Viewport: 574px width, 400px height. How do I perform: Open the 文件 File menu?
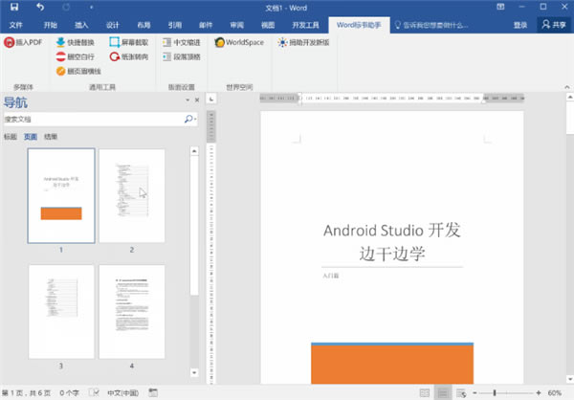[x=15, y=25]
